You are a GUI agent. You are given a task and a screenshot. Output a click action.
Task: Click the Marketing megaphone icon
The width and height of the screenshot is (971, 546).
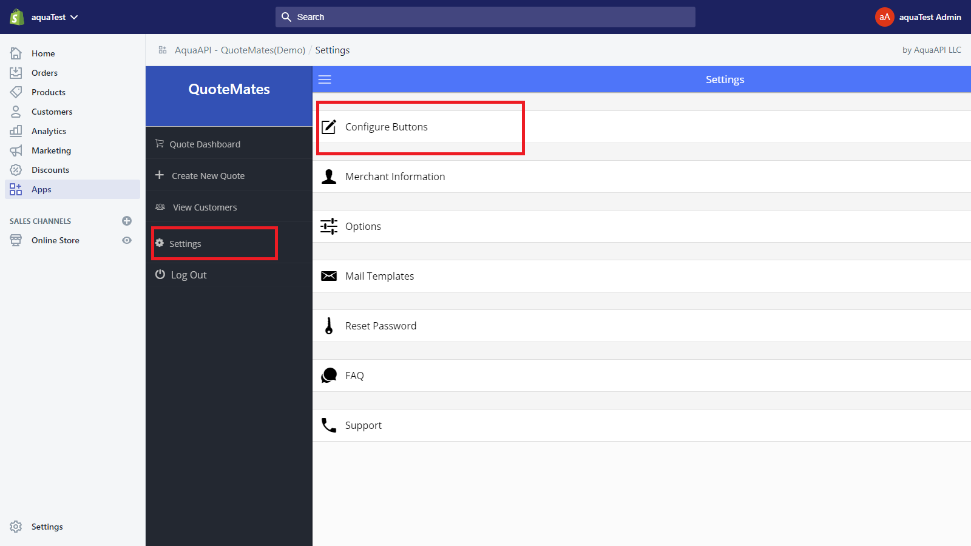[x=16, y=150]
